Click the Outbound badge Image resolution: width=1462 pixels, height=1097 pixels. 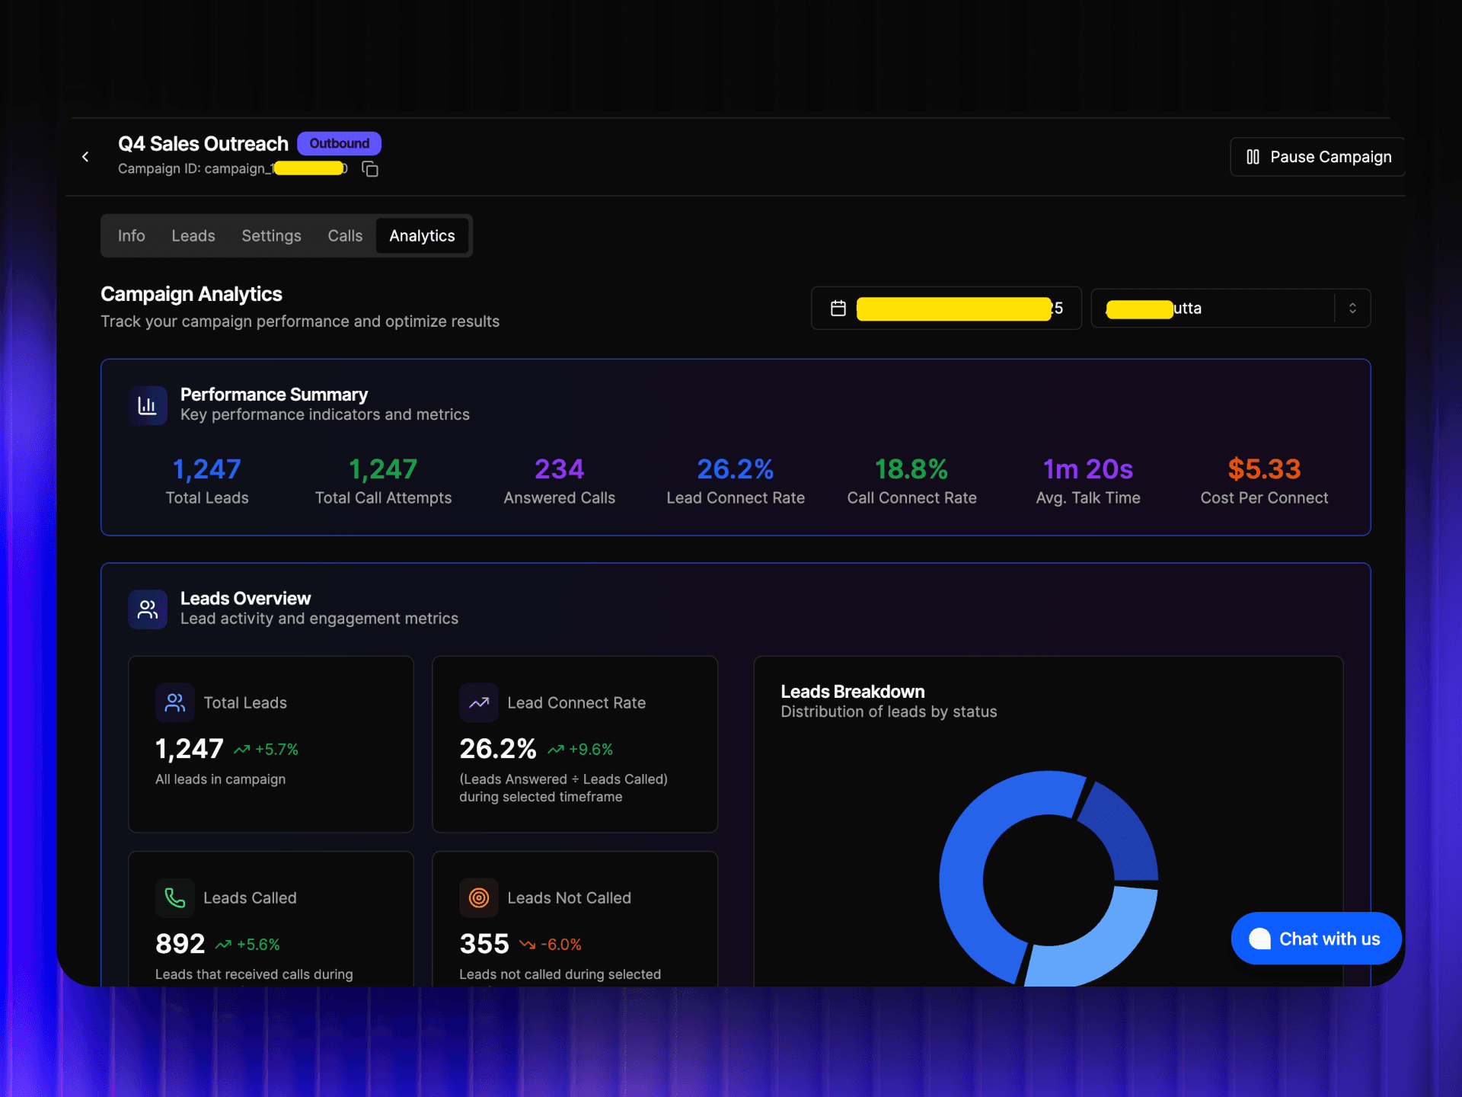coord(339,143)
